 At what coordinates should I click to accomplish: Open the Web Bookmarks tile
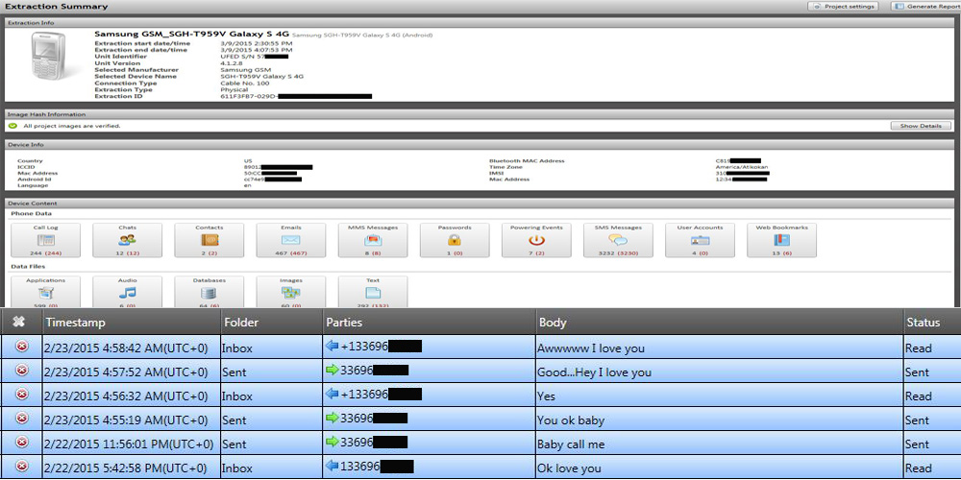[x=781, y=240]
